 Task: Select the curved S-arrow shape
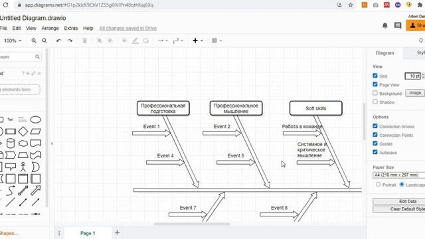[x=11, y=191]
